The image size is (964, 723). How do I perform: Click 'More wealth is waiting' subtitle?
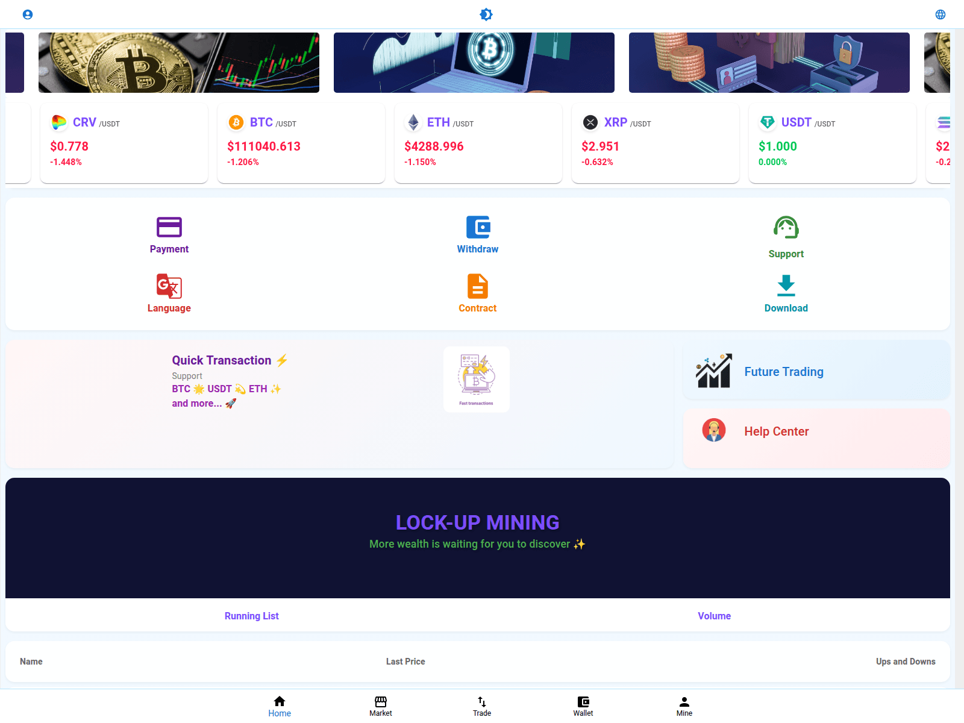[x=478, y=544]
